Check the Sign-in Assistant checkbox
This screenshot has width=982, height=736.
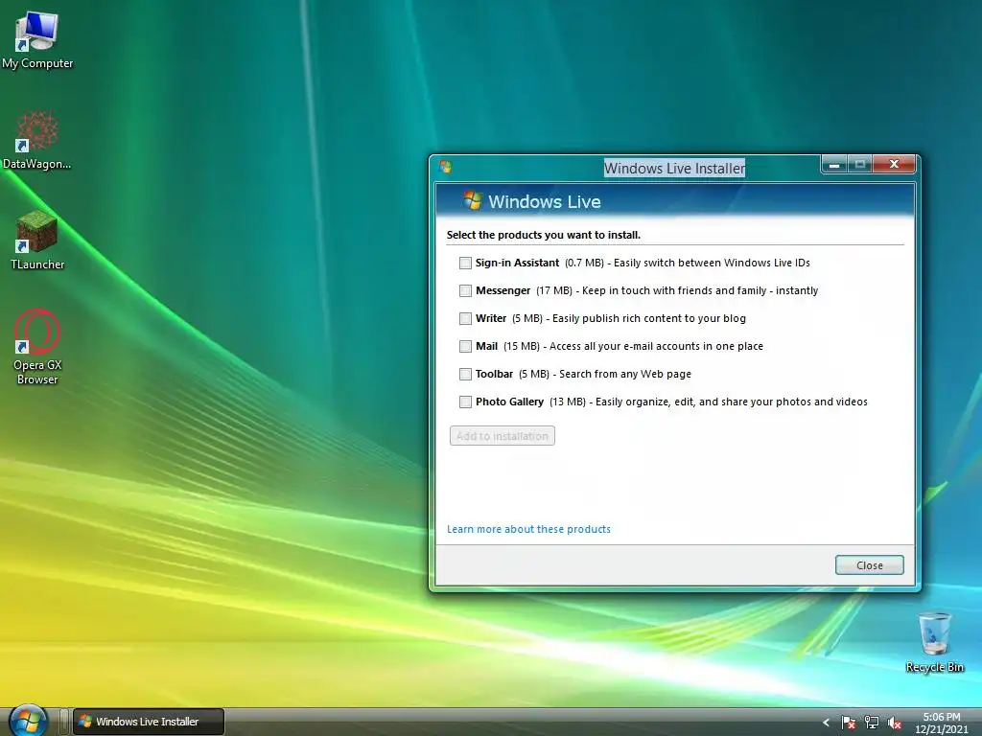[465, 263]
